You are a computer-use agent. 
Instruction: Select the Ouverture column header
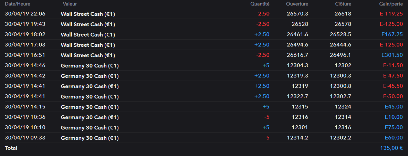tap(297, 4)
